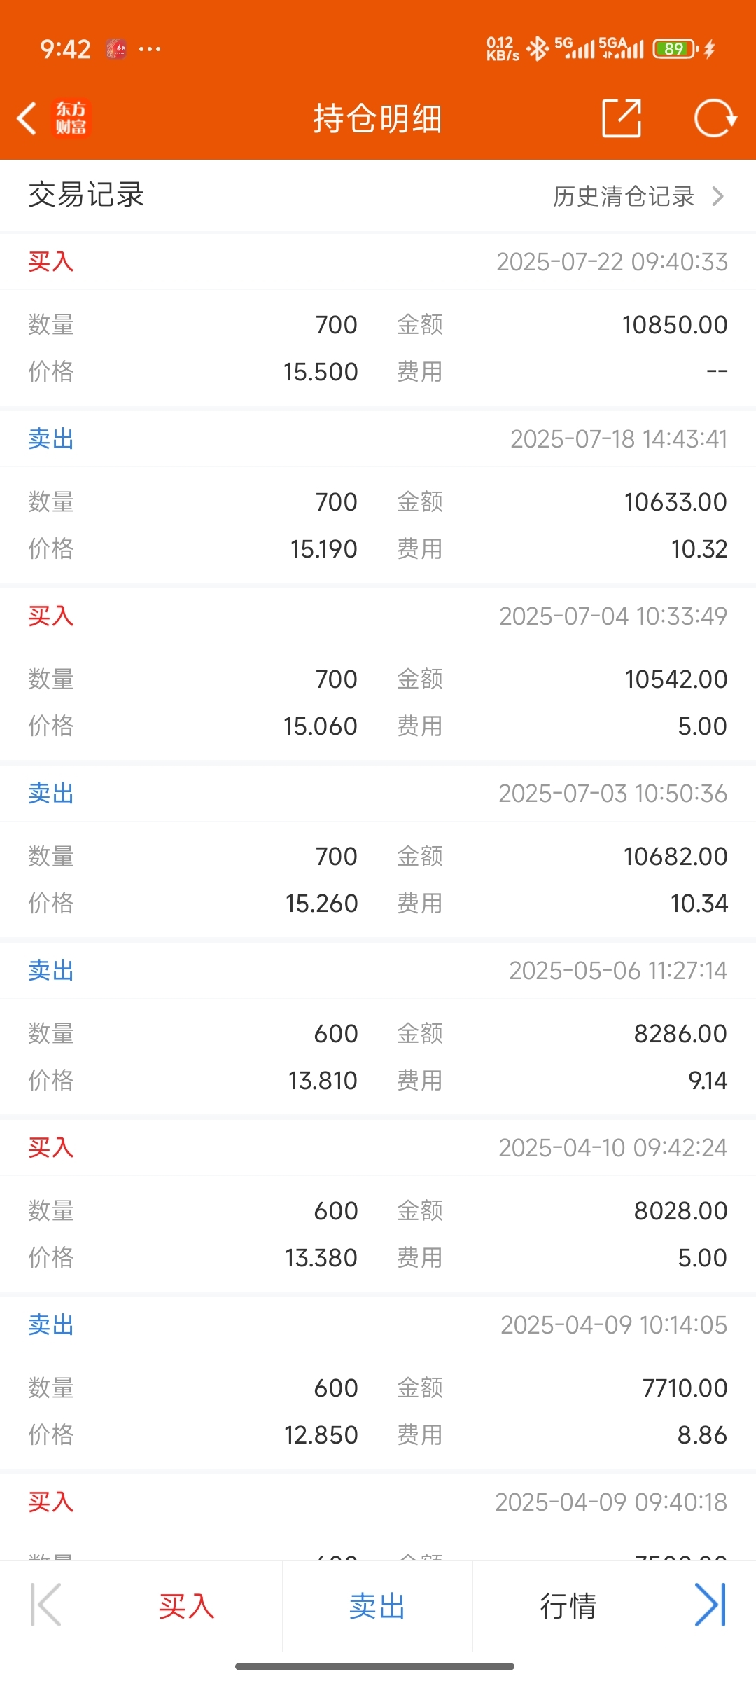Open the 2025-07-18 卖出 trade record
This screenshot has width=756, height=1681.
[378, 497]
